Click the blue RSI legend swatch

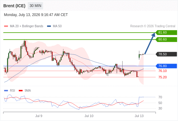point(6,91)
